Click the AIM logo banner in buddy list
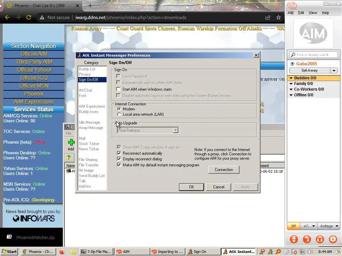342x256 pixels. point(313,33)
